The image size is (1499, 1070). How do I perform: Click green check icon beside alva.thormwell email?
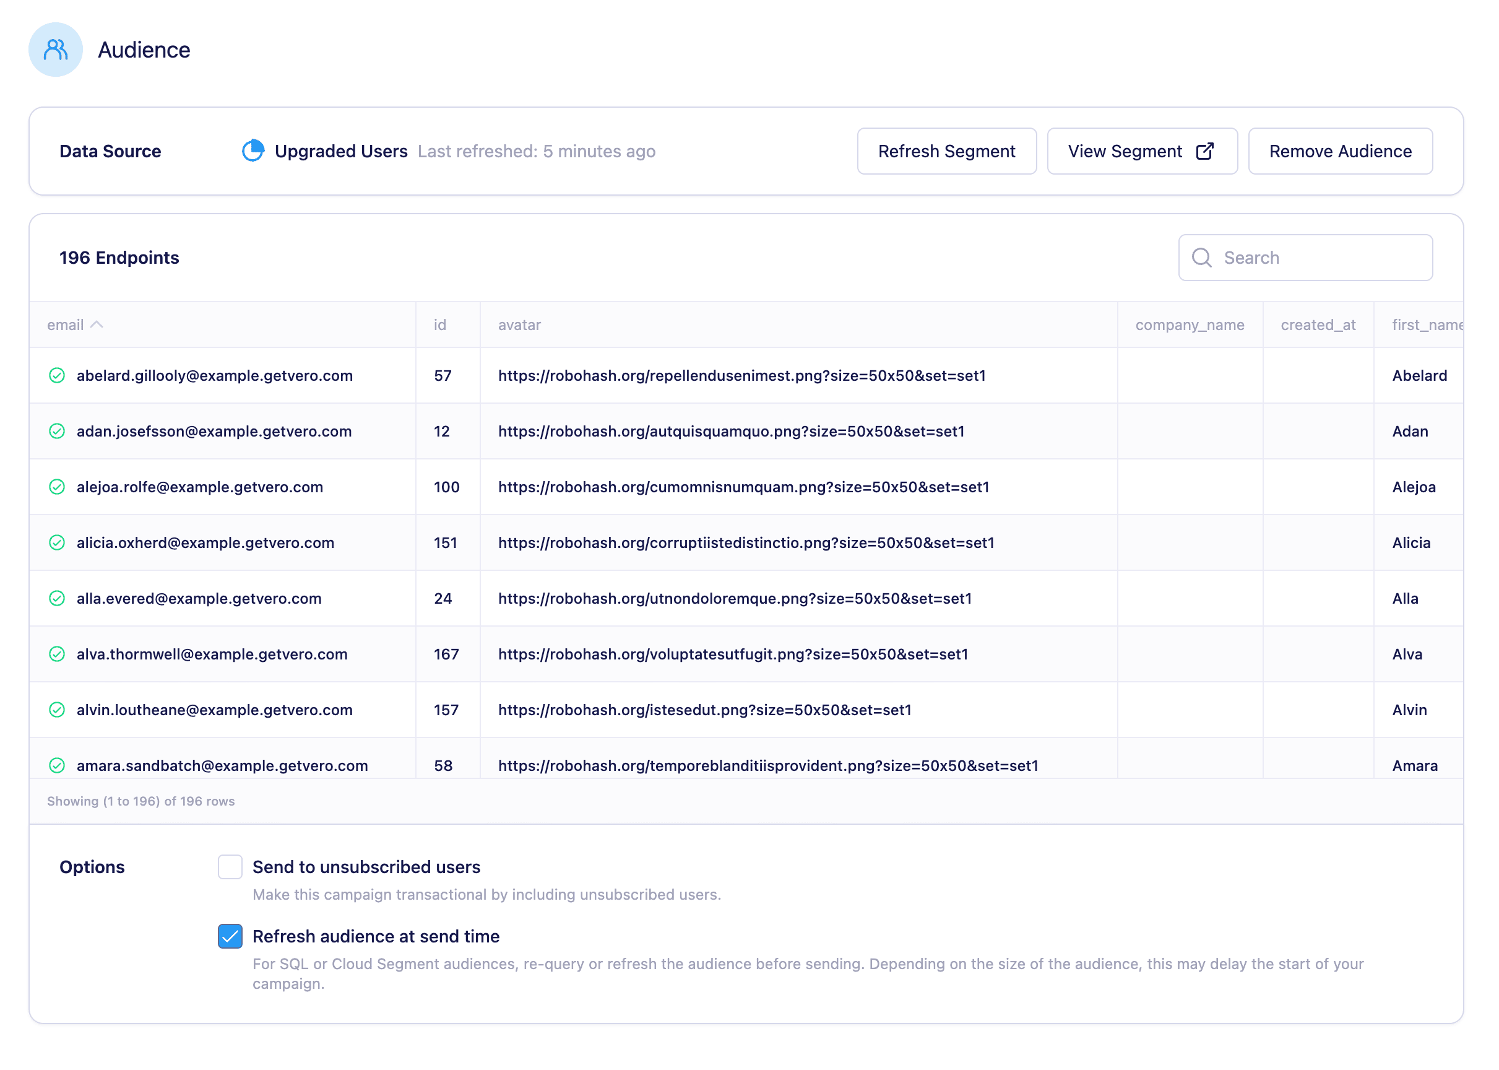[58, 655]
